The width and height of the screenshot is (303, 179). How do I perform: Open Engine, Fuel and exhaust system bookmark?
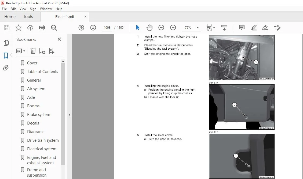pos(41,160)
